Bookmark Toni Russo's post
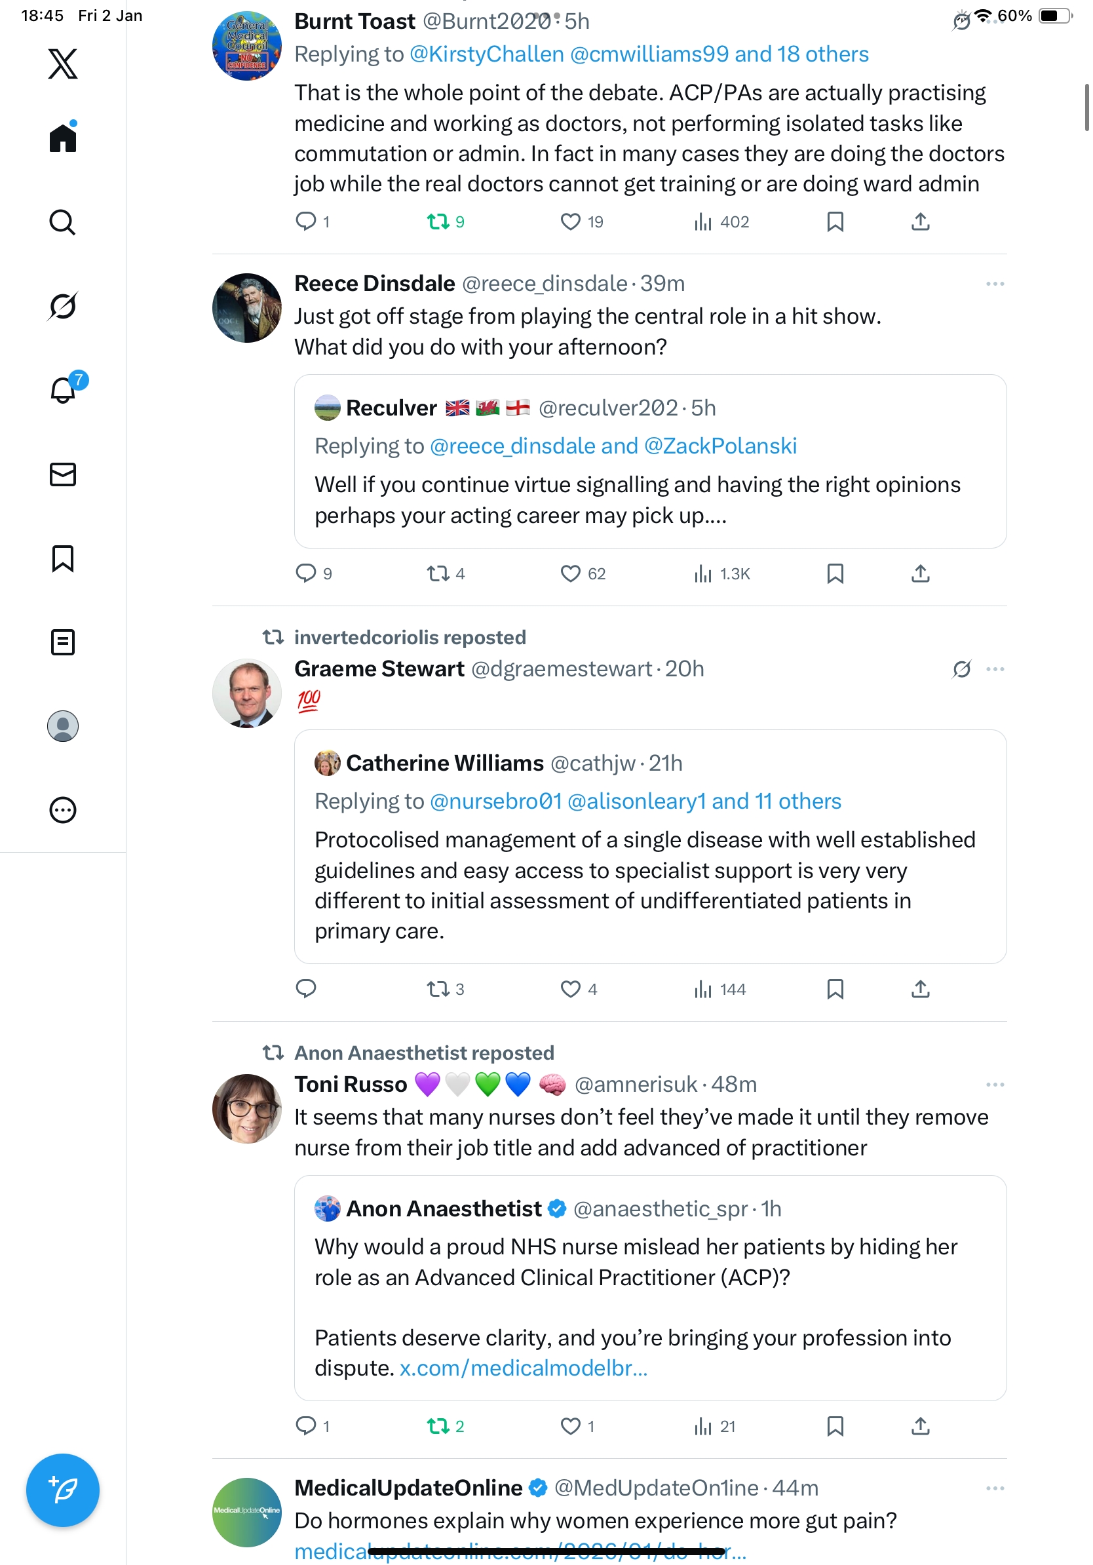The height and width of the screenshot is (1565, 1093). coord(835,1425)
